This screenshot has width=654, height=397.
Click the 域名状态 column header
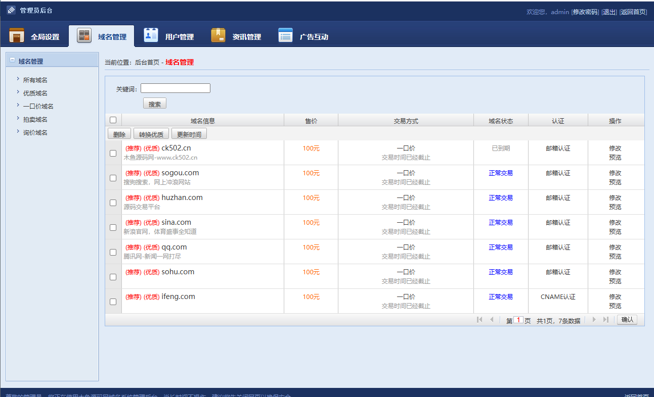tap(501, 121)
